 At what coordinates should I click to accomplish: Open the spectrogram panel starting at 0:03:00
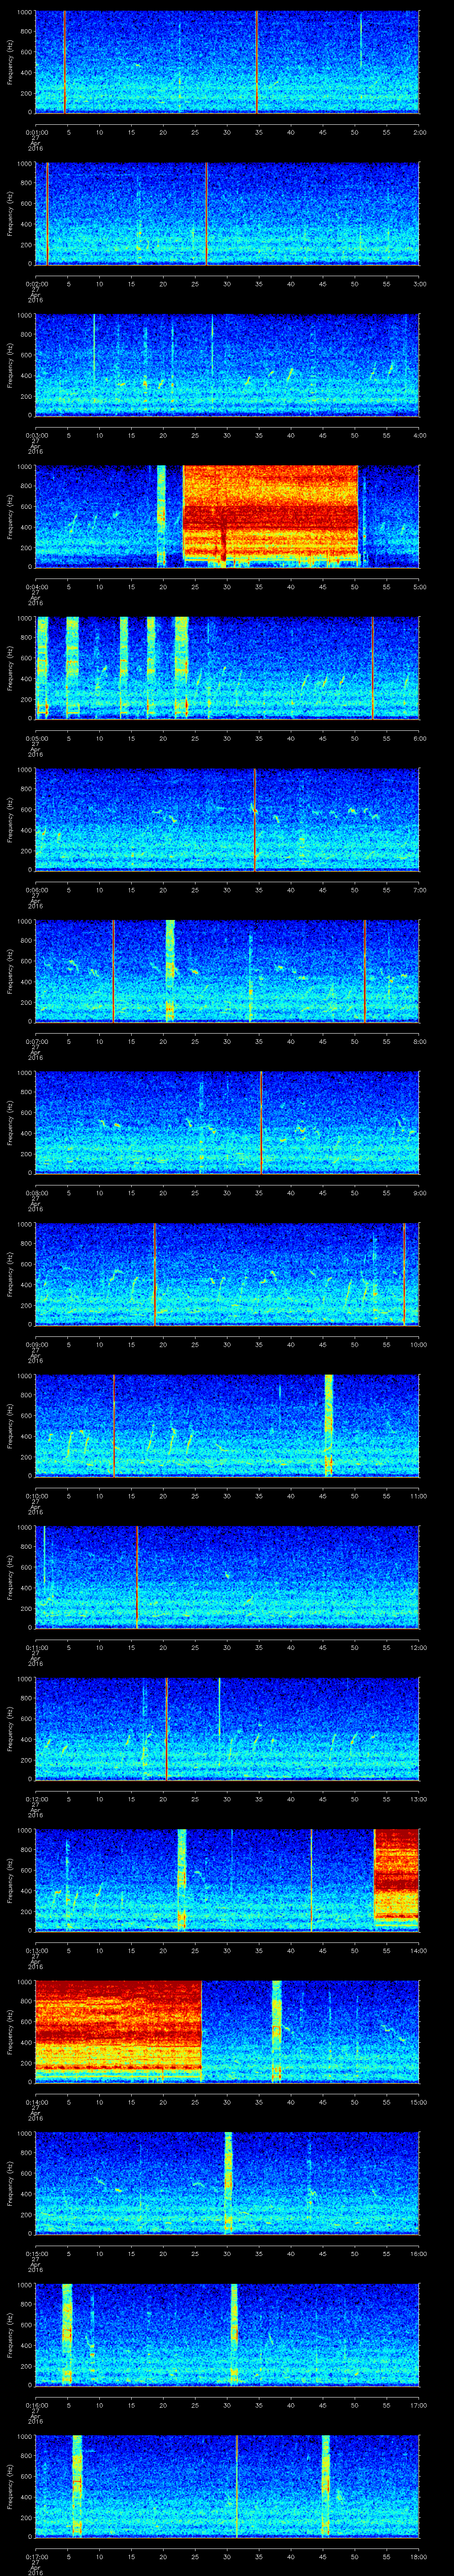click(x=227, y=365)
